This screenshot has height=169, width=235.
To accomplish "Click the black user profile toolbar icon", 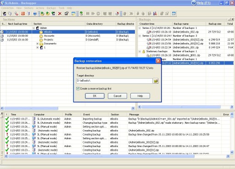I will point(5,14).
